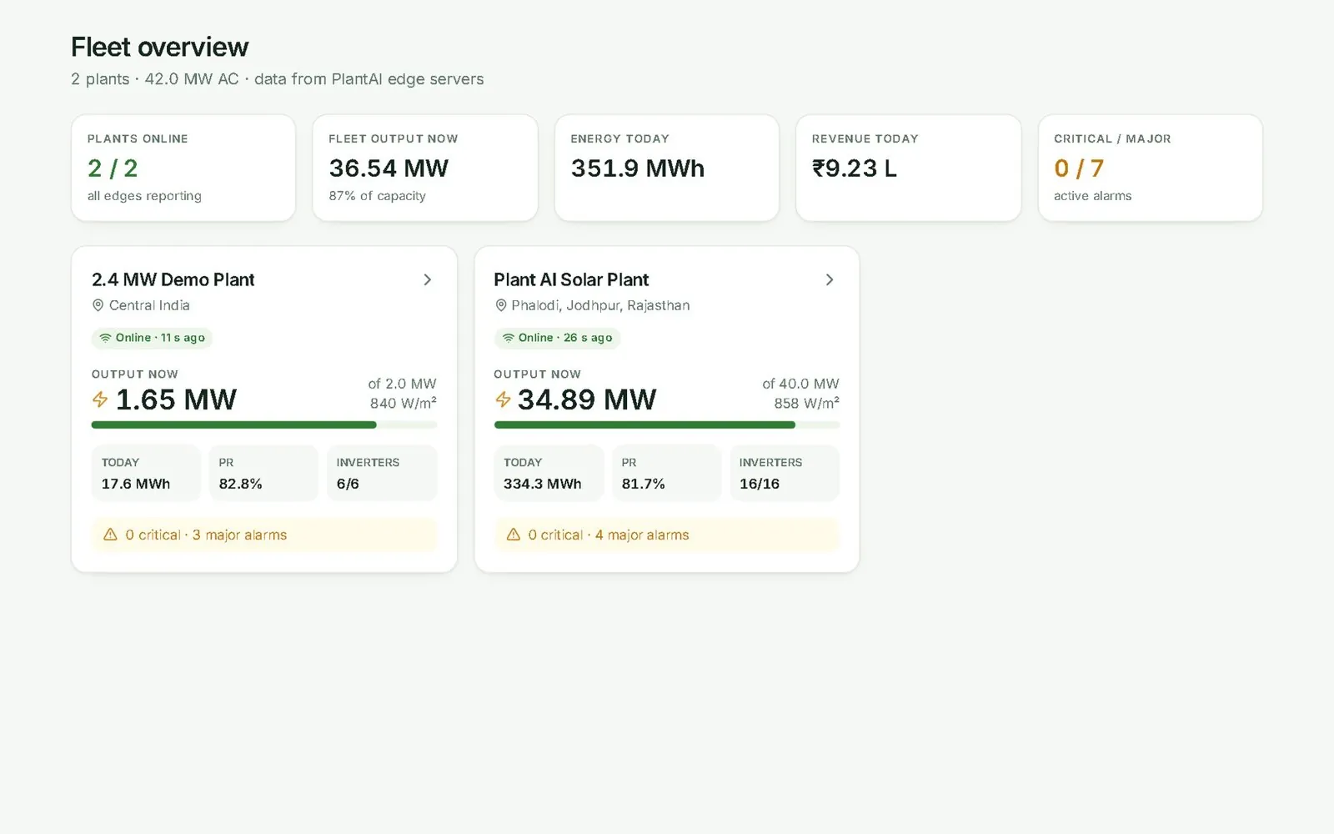Click the lightning bolt icon beside 1.65 MW
Screen dimensions: 1334x834
(100, 399)
